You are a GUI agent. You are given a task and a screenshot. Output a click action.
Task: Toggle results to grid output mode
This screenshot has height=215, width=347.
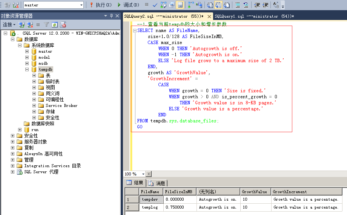(218, 5)
